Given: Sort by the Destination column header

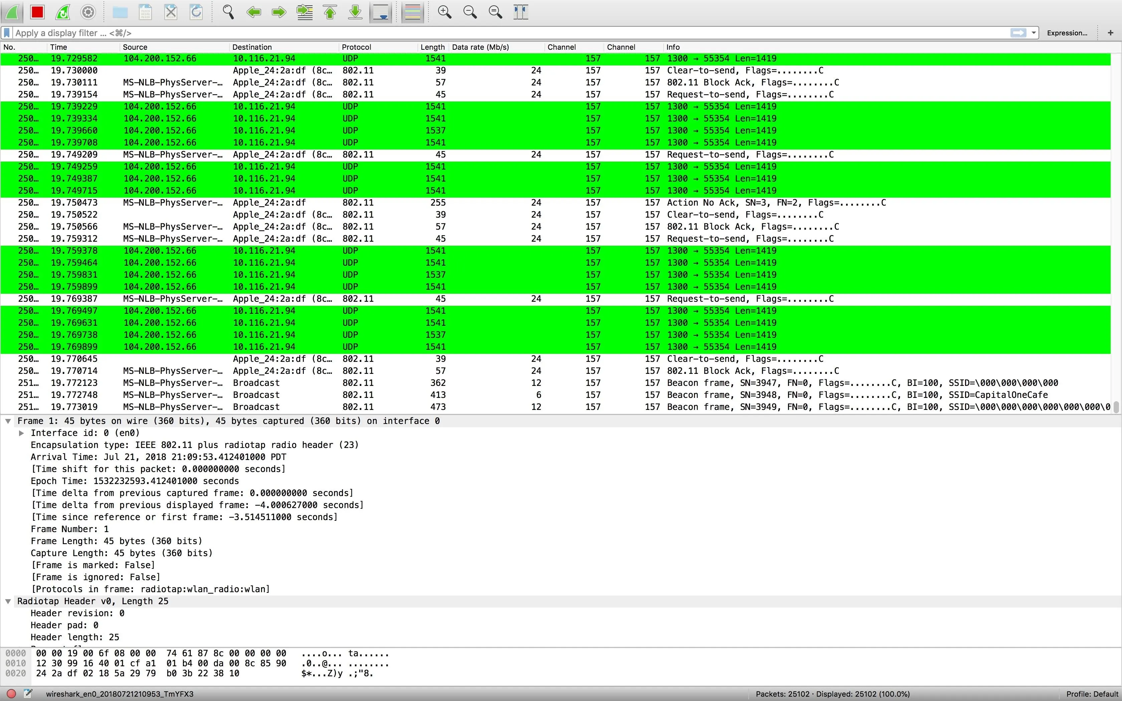Looking at the screenshot, I should click(284, 47).
